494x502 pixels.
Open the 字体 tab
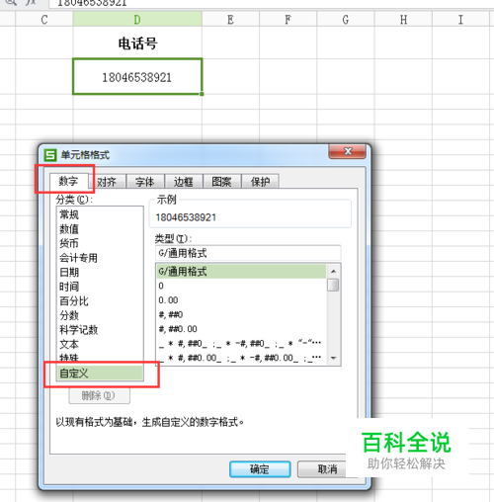pyautogui.click(x=145, y=182)
